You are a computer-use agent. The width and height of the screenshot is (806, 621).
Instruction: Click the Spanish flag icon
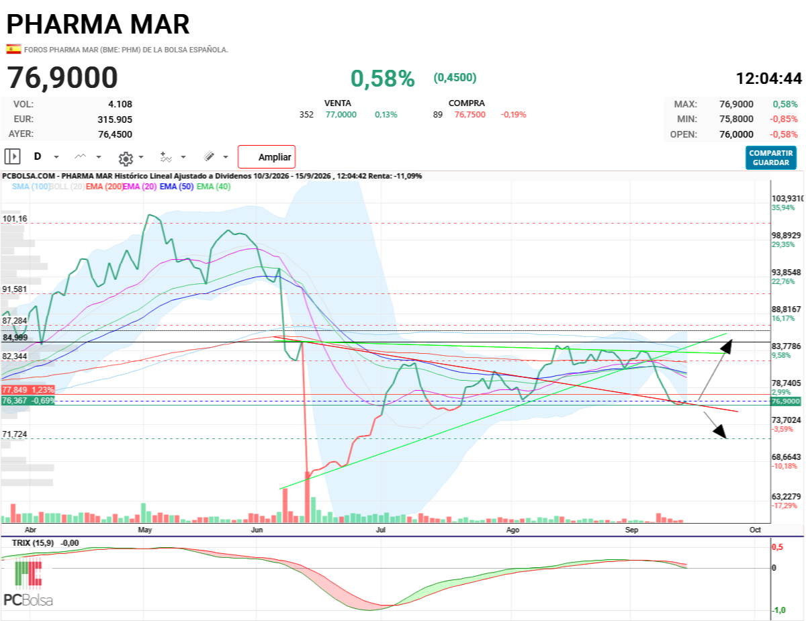point(13,49)
